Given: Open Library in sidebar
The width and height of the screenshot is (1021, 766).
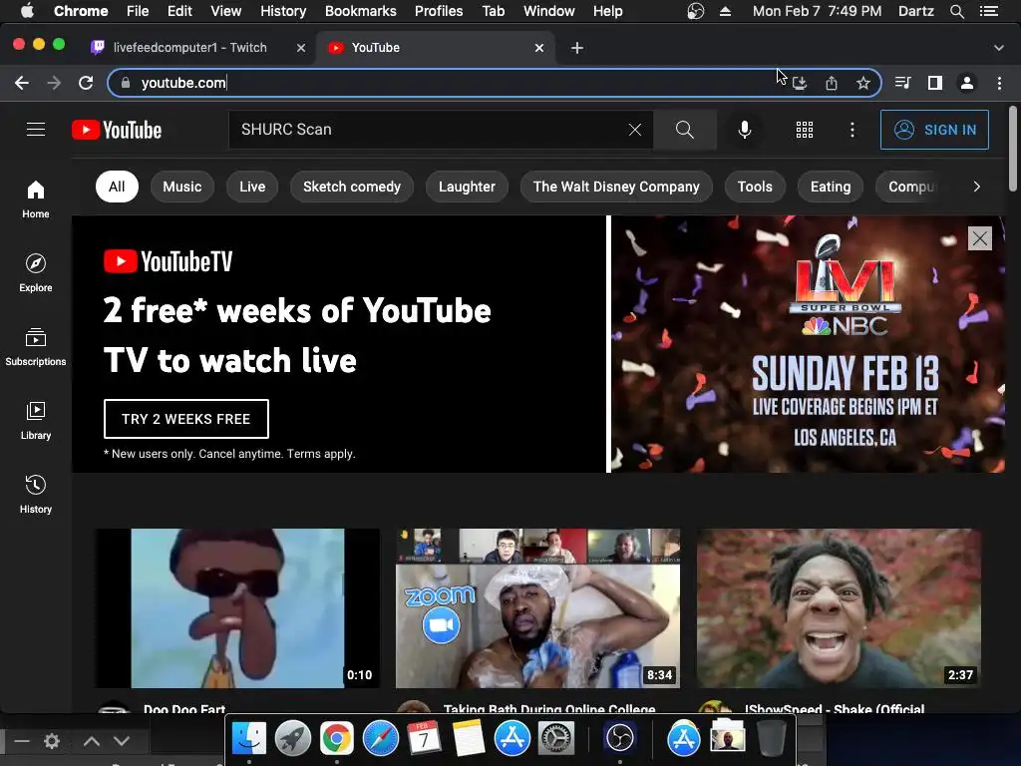Looking at the screenshot, I should [x=36, y=421].
